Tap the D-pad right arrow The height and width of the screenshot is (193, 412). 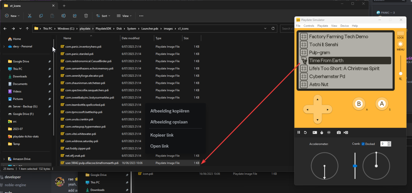click(328, 110)
